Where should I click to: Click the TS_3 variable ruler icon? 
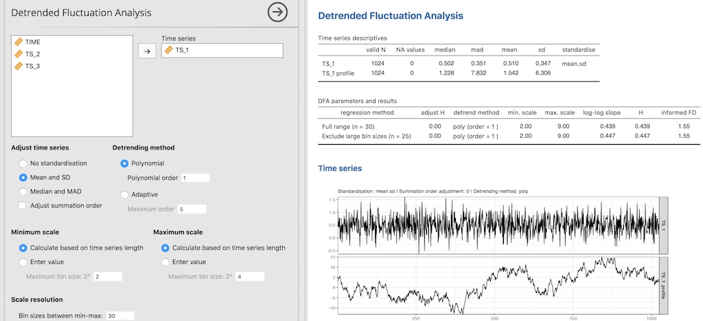pyautogui.click(x=19, y=66)
